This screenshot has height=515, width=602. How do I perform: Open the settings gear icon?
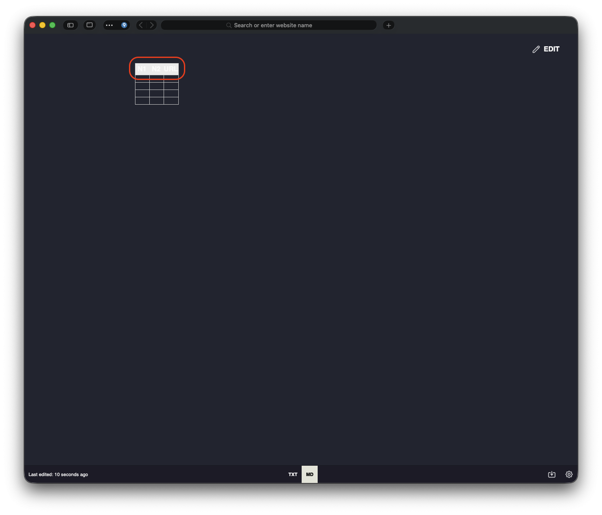pos(569,474)
